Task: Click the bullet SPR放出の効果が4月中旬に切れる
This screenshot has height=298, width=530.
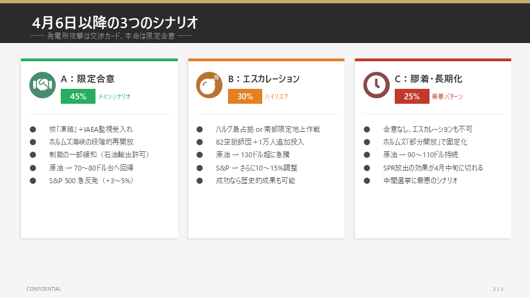Action: click(433, 168)
